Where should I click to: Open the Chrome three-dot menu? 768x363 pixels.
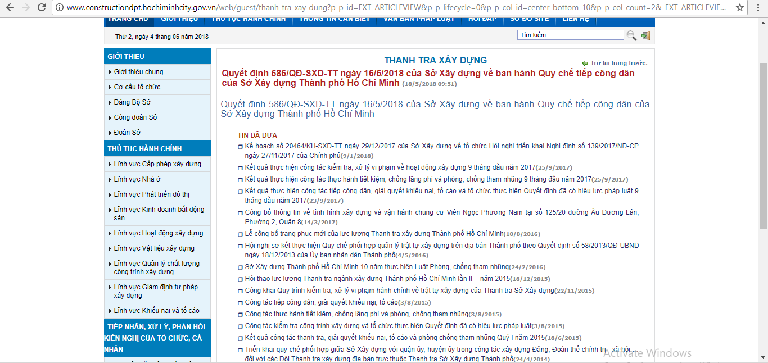point(757,7)
